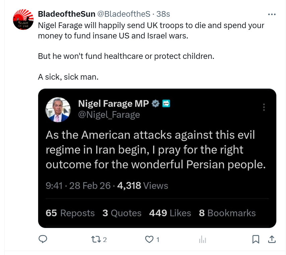Open the quoted tweet's vertical dots menu
This screenshot has width=286, height=255.
(264, 107)
